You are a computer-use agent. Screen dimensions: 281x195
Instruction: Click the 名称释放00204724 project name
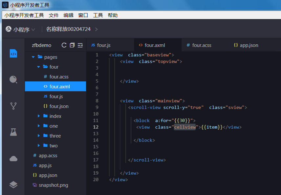click(x=68, y=29)
